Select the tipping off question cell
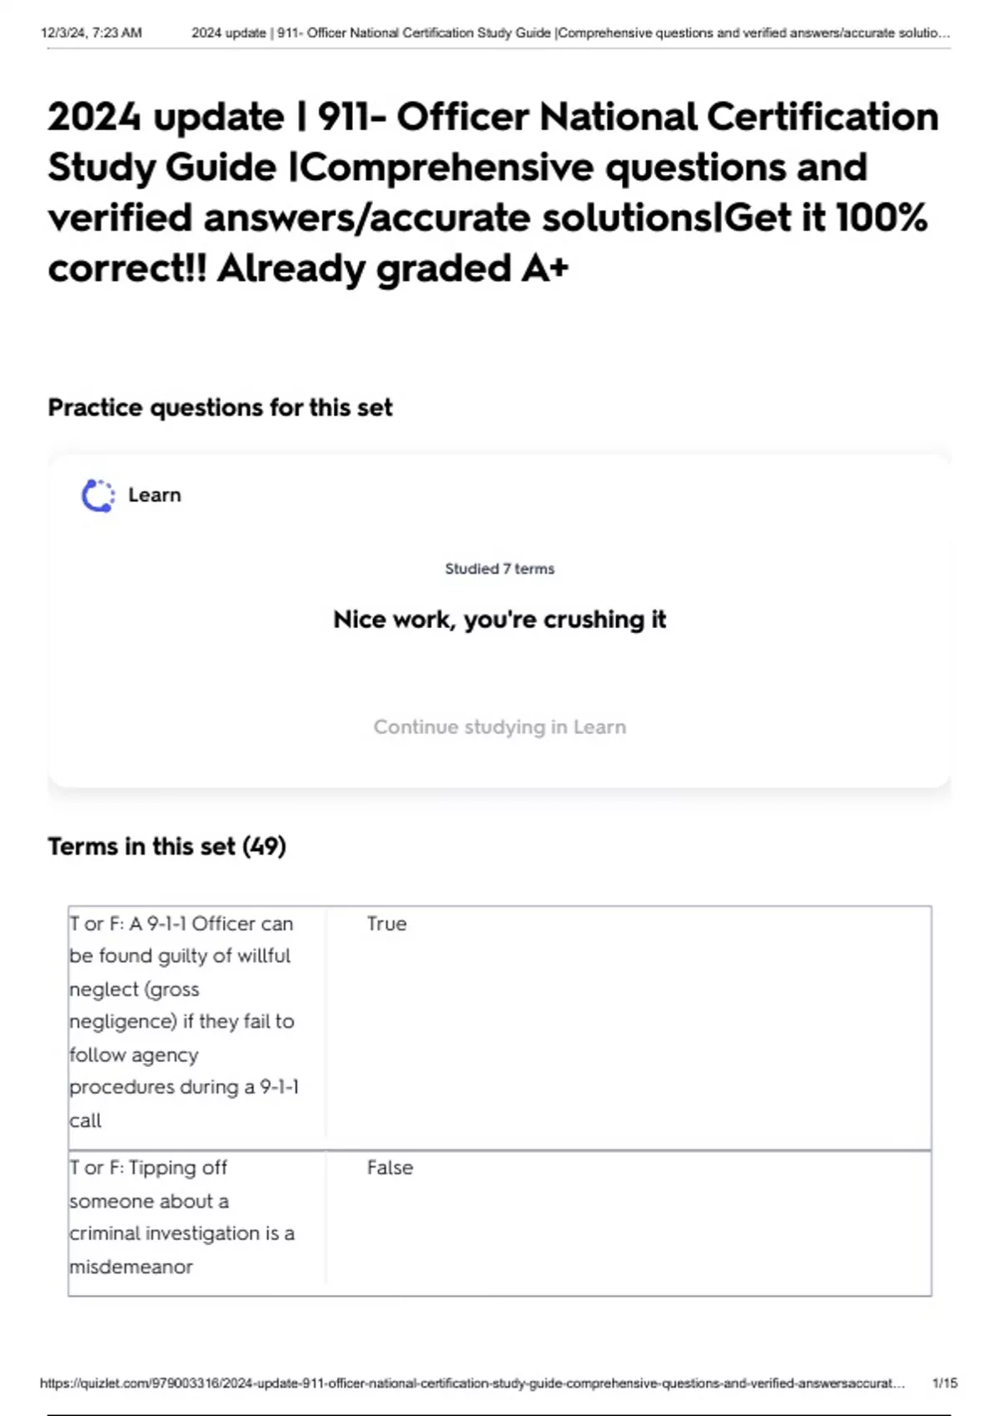999x1416 pixels. (x=181, y=1217)
